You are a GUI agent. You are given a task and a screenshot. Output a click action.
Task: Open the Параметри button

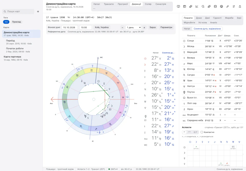click(x=166, y=27)
